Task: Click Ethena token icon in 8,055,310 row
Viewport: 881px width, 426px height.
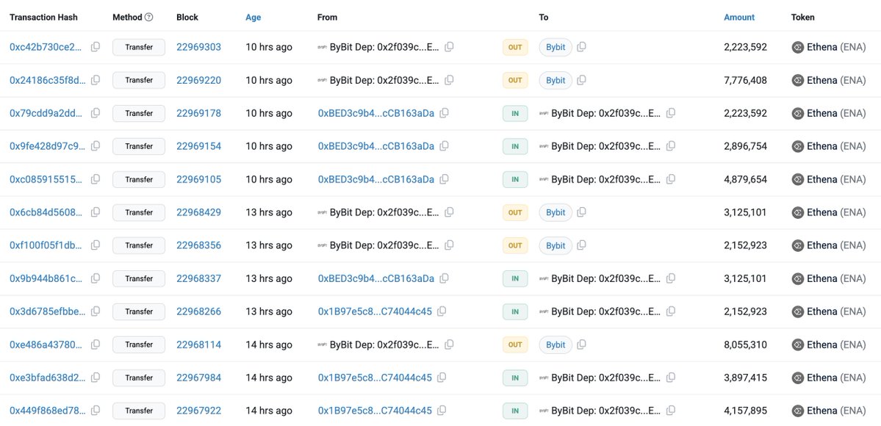Action: pos(797,344)
